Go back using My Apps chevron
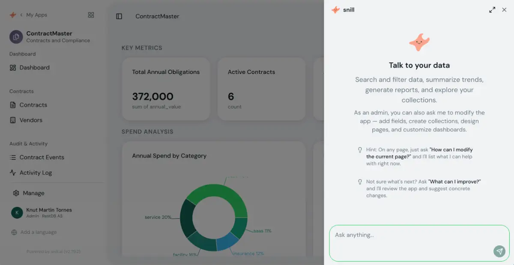The width and height of the screenshot is (514, 265). pyautogui.click(x=21, y=15)
